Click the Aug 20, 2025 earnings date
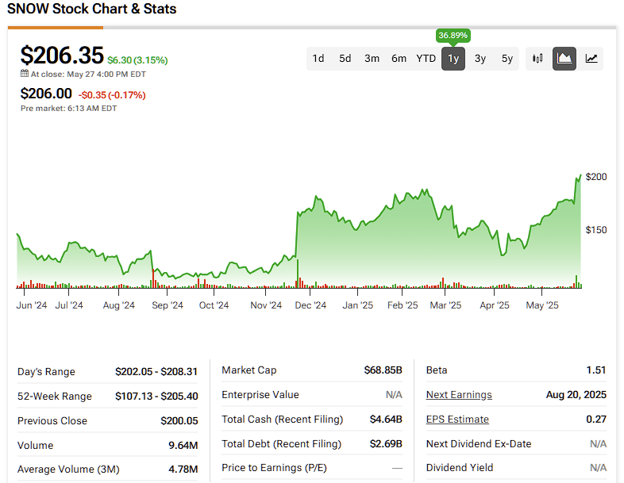This screenshot has width=624, height=483. [576, 395]
